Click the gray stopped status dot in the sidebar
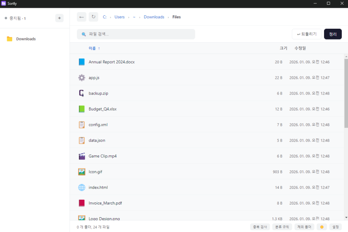This screenshot has height=232, width=348. (6, 18)
